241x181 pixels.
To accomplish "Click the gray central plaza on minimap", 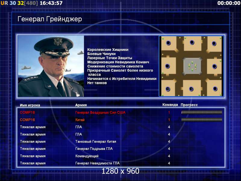I will pos(192,66).
